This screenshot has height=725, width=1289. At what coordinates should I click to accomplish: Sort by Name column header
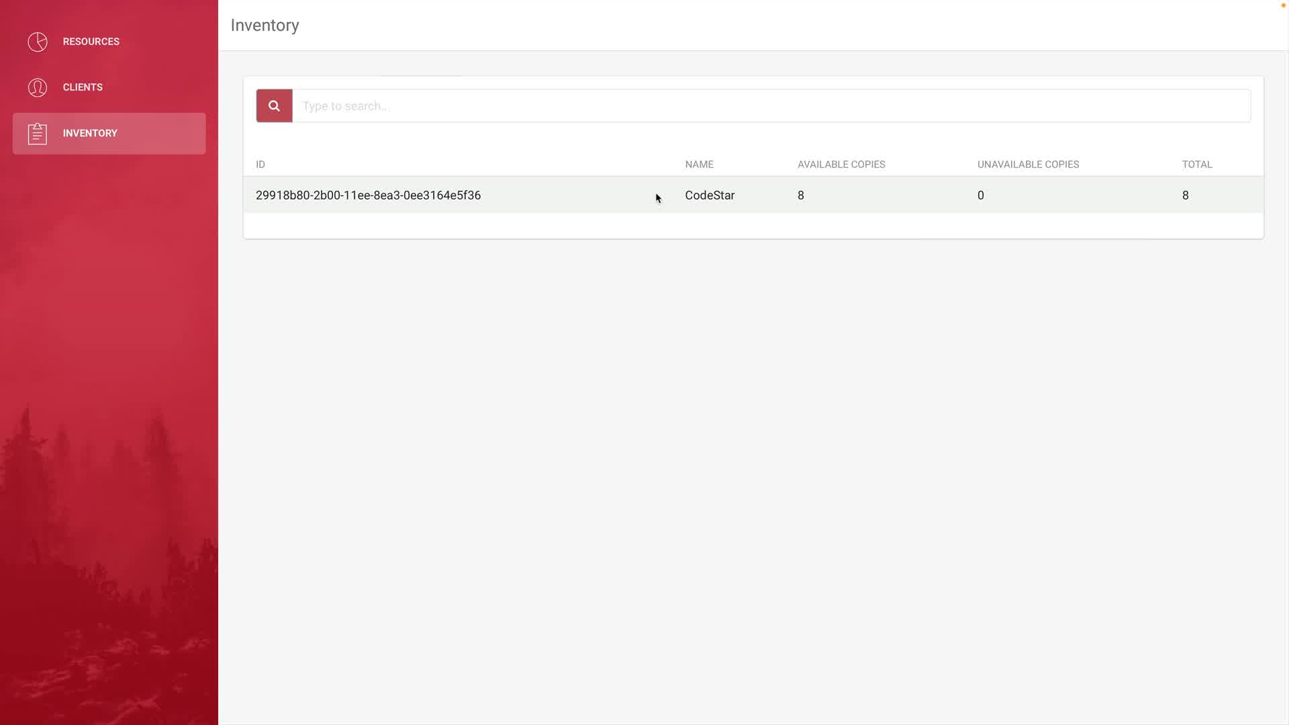699,164
